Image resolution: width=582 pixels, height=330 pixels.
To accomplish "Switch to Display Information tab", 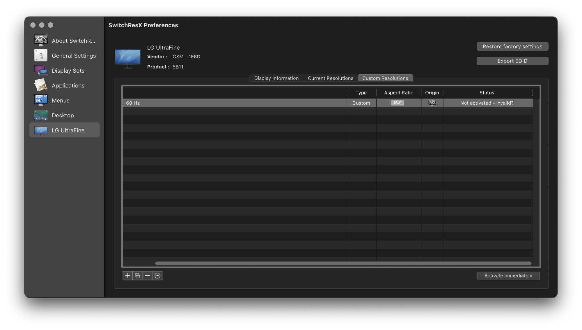I will tap(276, 78).
